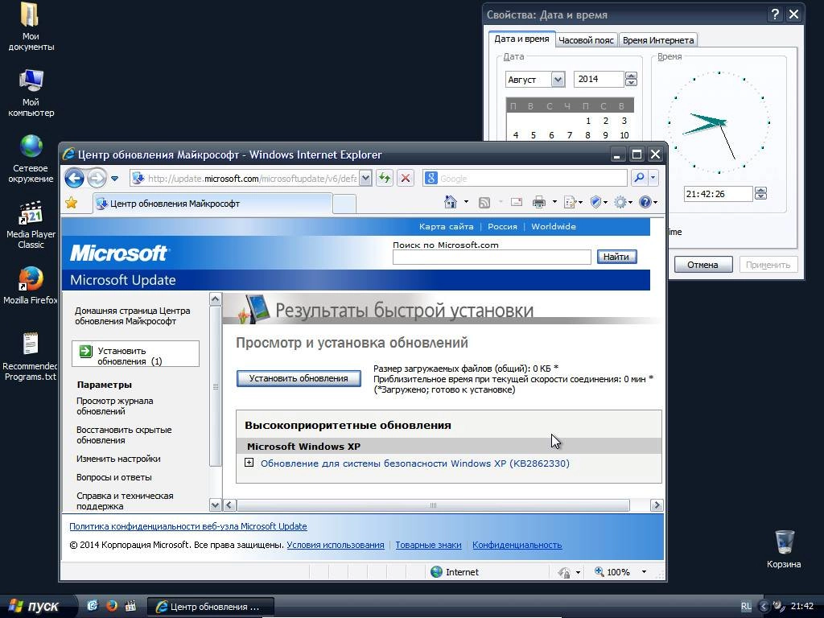Click horizontal scrollbar right arrow
The height and width of the screenshot is (618, 824).
657,505
